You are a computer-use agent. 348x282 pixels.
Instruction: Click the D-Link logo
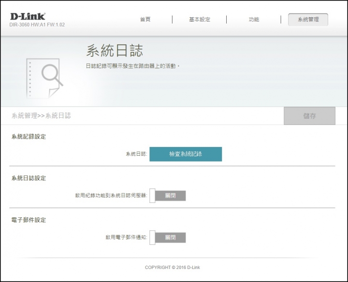point(28,16)
